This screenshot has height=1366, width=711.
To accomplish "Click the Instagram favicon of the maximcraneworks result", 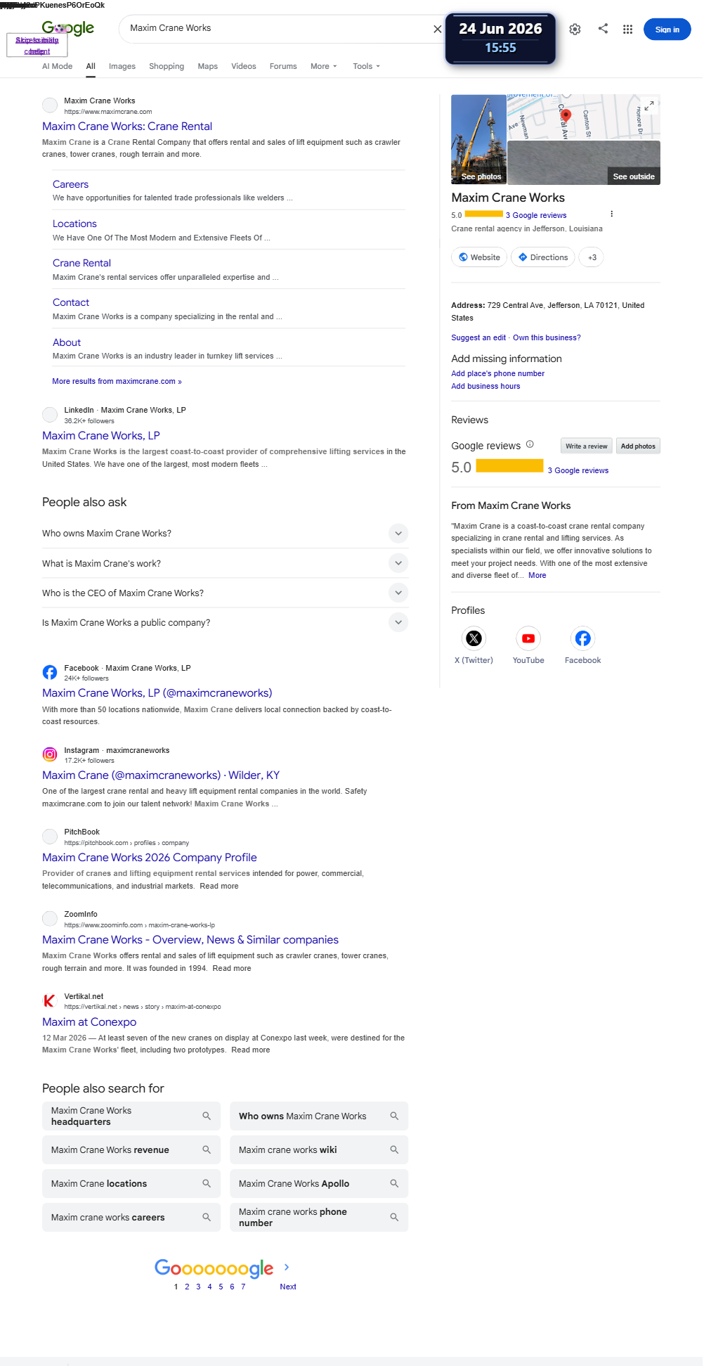I will [x=50, y=754].
